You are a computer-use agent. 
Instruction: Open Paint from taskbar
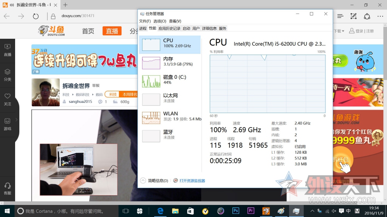pyautogui.click(x=281, y=211)
